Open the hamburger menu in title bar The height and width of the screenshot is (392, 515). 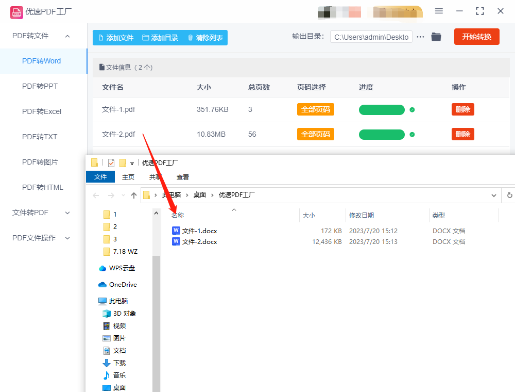coord(439,11)
